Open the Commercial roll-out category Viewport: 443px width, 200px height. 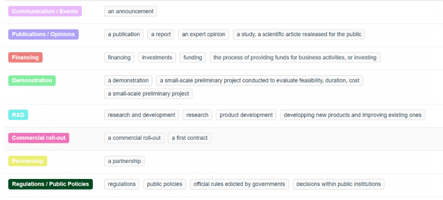(38, 138)
